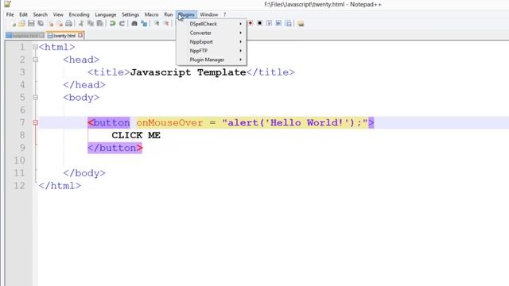This screenshot has height=286, width=509.
Task: Click the Stop Recording black square icon
Action: [260, 23]
